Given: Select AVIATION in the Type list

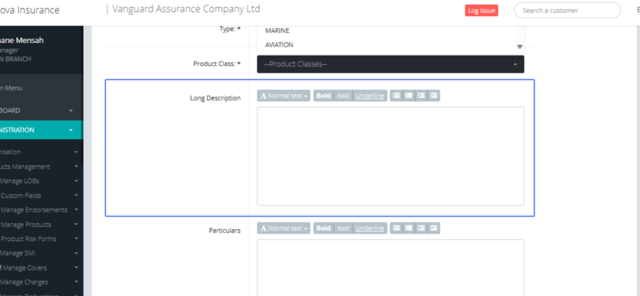Looking at the screenshot, I should (279, 45).
